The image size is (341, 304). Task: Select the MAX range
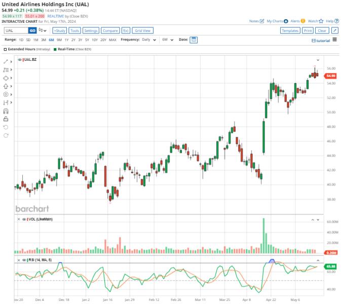coord(112,40)
